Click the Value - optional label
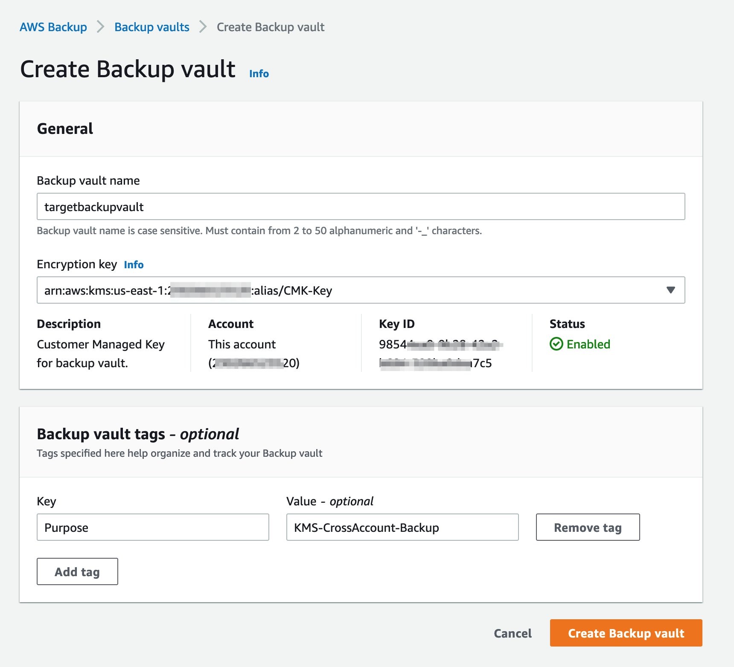The width and height of the screenshot is (734, 667). [330, 501]
